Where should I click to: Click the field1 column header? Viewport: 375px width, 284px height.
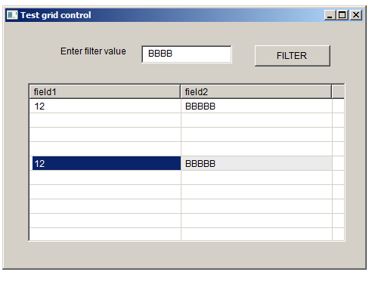point(105,91)
